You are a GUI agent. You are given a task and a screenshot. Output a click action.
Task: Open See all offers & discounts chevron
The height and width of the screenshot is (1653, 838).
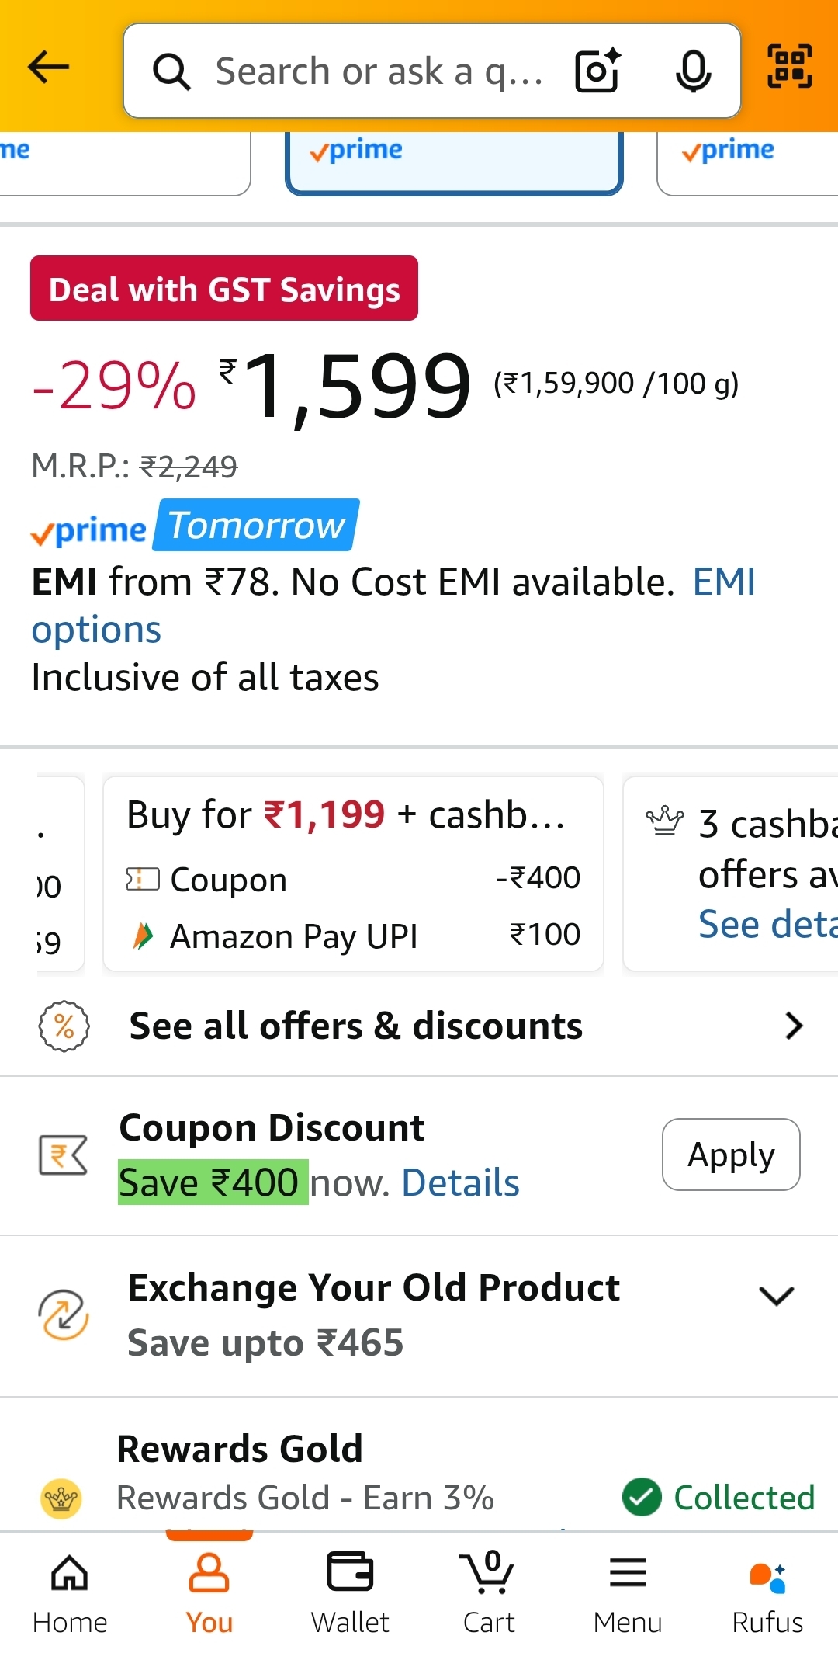[x=793, y=1026]
